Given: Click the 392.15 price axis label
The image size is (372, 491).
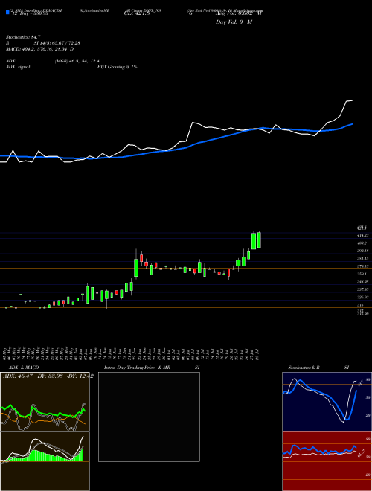Looking at the screenshot, I should [x=363, y=251].
